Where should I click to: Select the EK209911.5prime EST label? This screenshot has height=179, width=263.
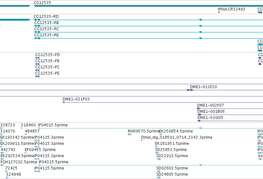(17, 144)
